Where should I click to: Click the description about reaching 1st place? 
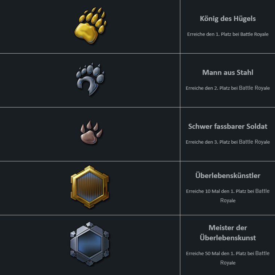click(228, 34)
